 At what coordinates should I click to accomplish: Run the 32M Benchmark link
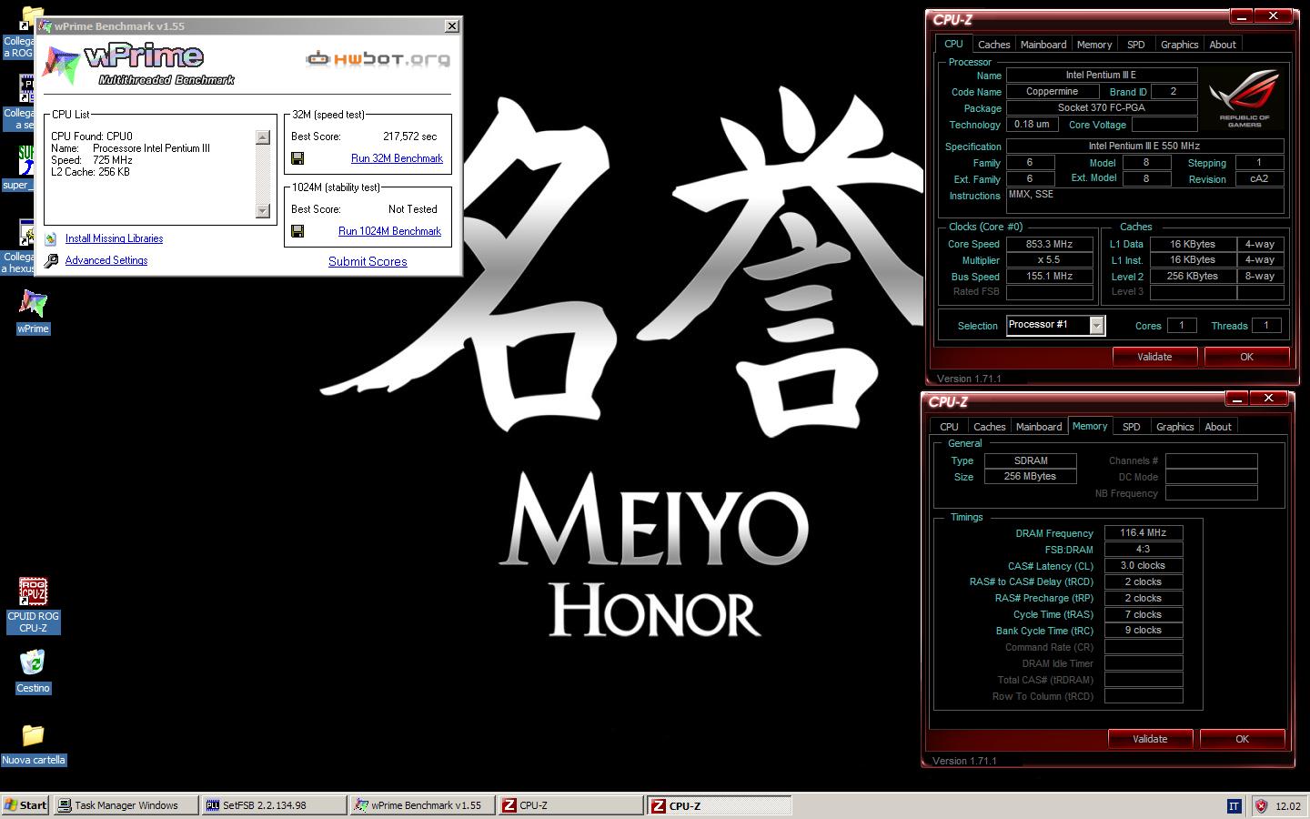coord(397,158)
